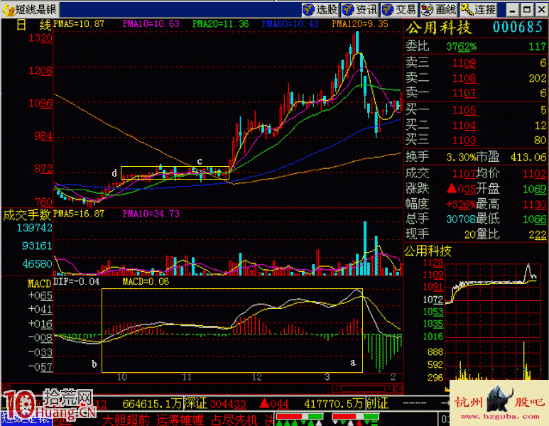
Task: Click the chart scrollbar right arrow
Action: click(x=398, y=388)
